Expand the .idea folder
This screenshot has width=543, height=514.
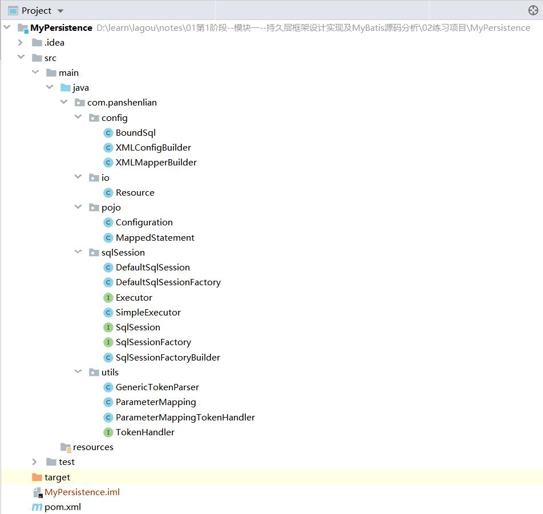20,43
